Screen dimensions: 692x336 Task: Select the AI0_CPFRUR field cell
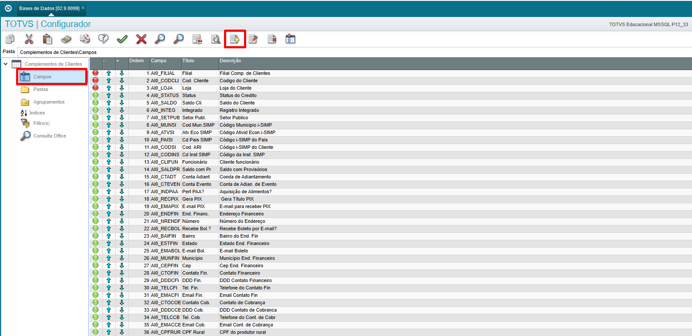(166, 332)
